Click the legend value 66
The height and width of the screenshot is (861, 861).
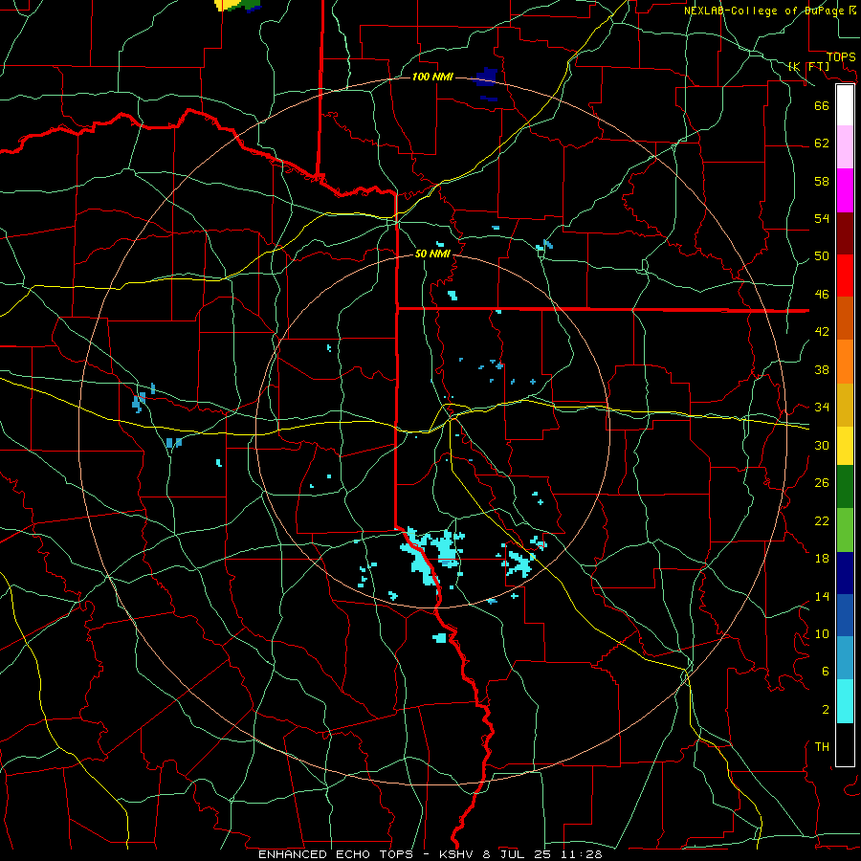pos(822,105)
